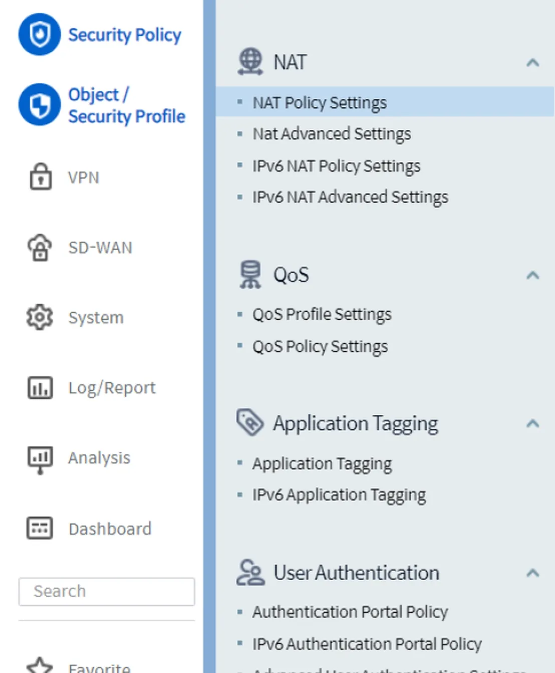
Task: Click the Security Policy shield icon
Action: (40, 35)
